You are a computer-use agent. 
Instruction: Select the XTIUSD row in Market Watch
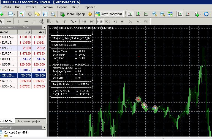23,75
